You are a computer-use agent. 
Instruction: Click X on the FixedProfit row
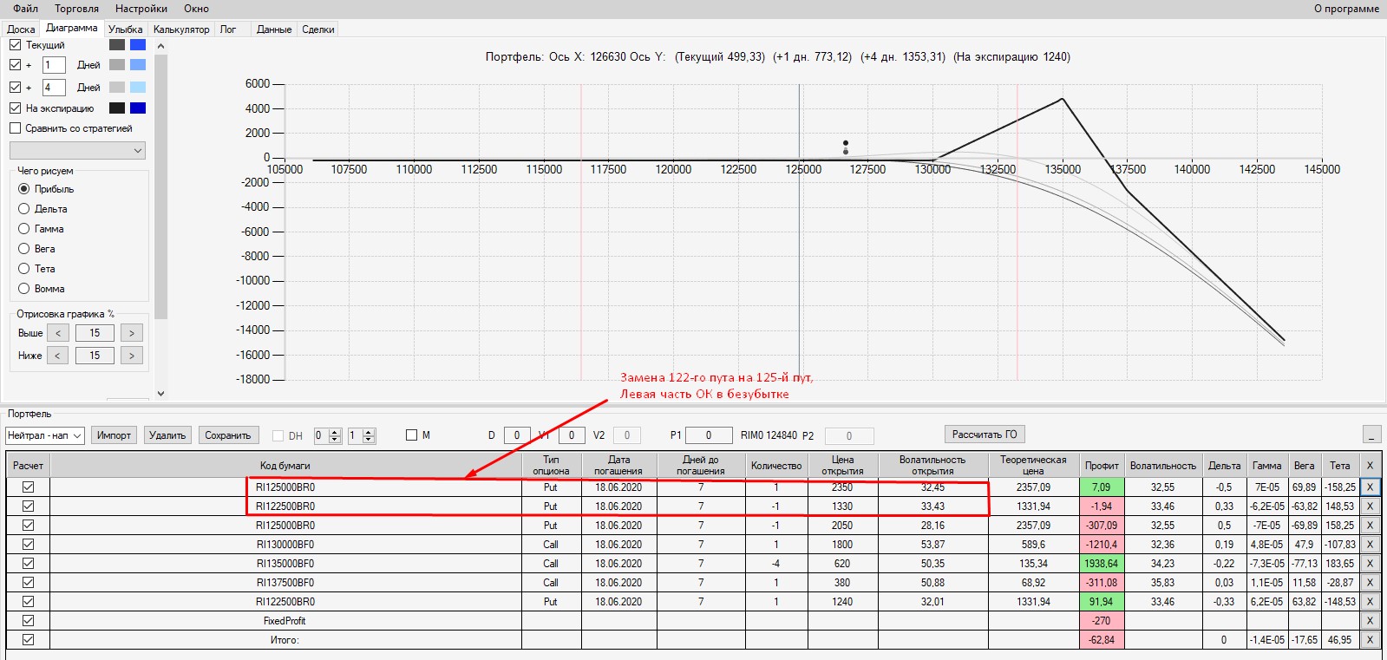[x=1371, y=621]
